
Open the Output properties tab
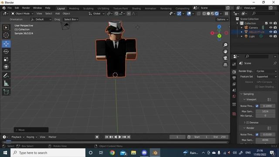pyautogui.click(x=234, y=78)
